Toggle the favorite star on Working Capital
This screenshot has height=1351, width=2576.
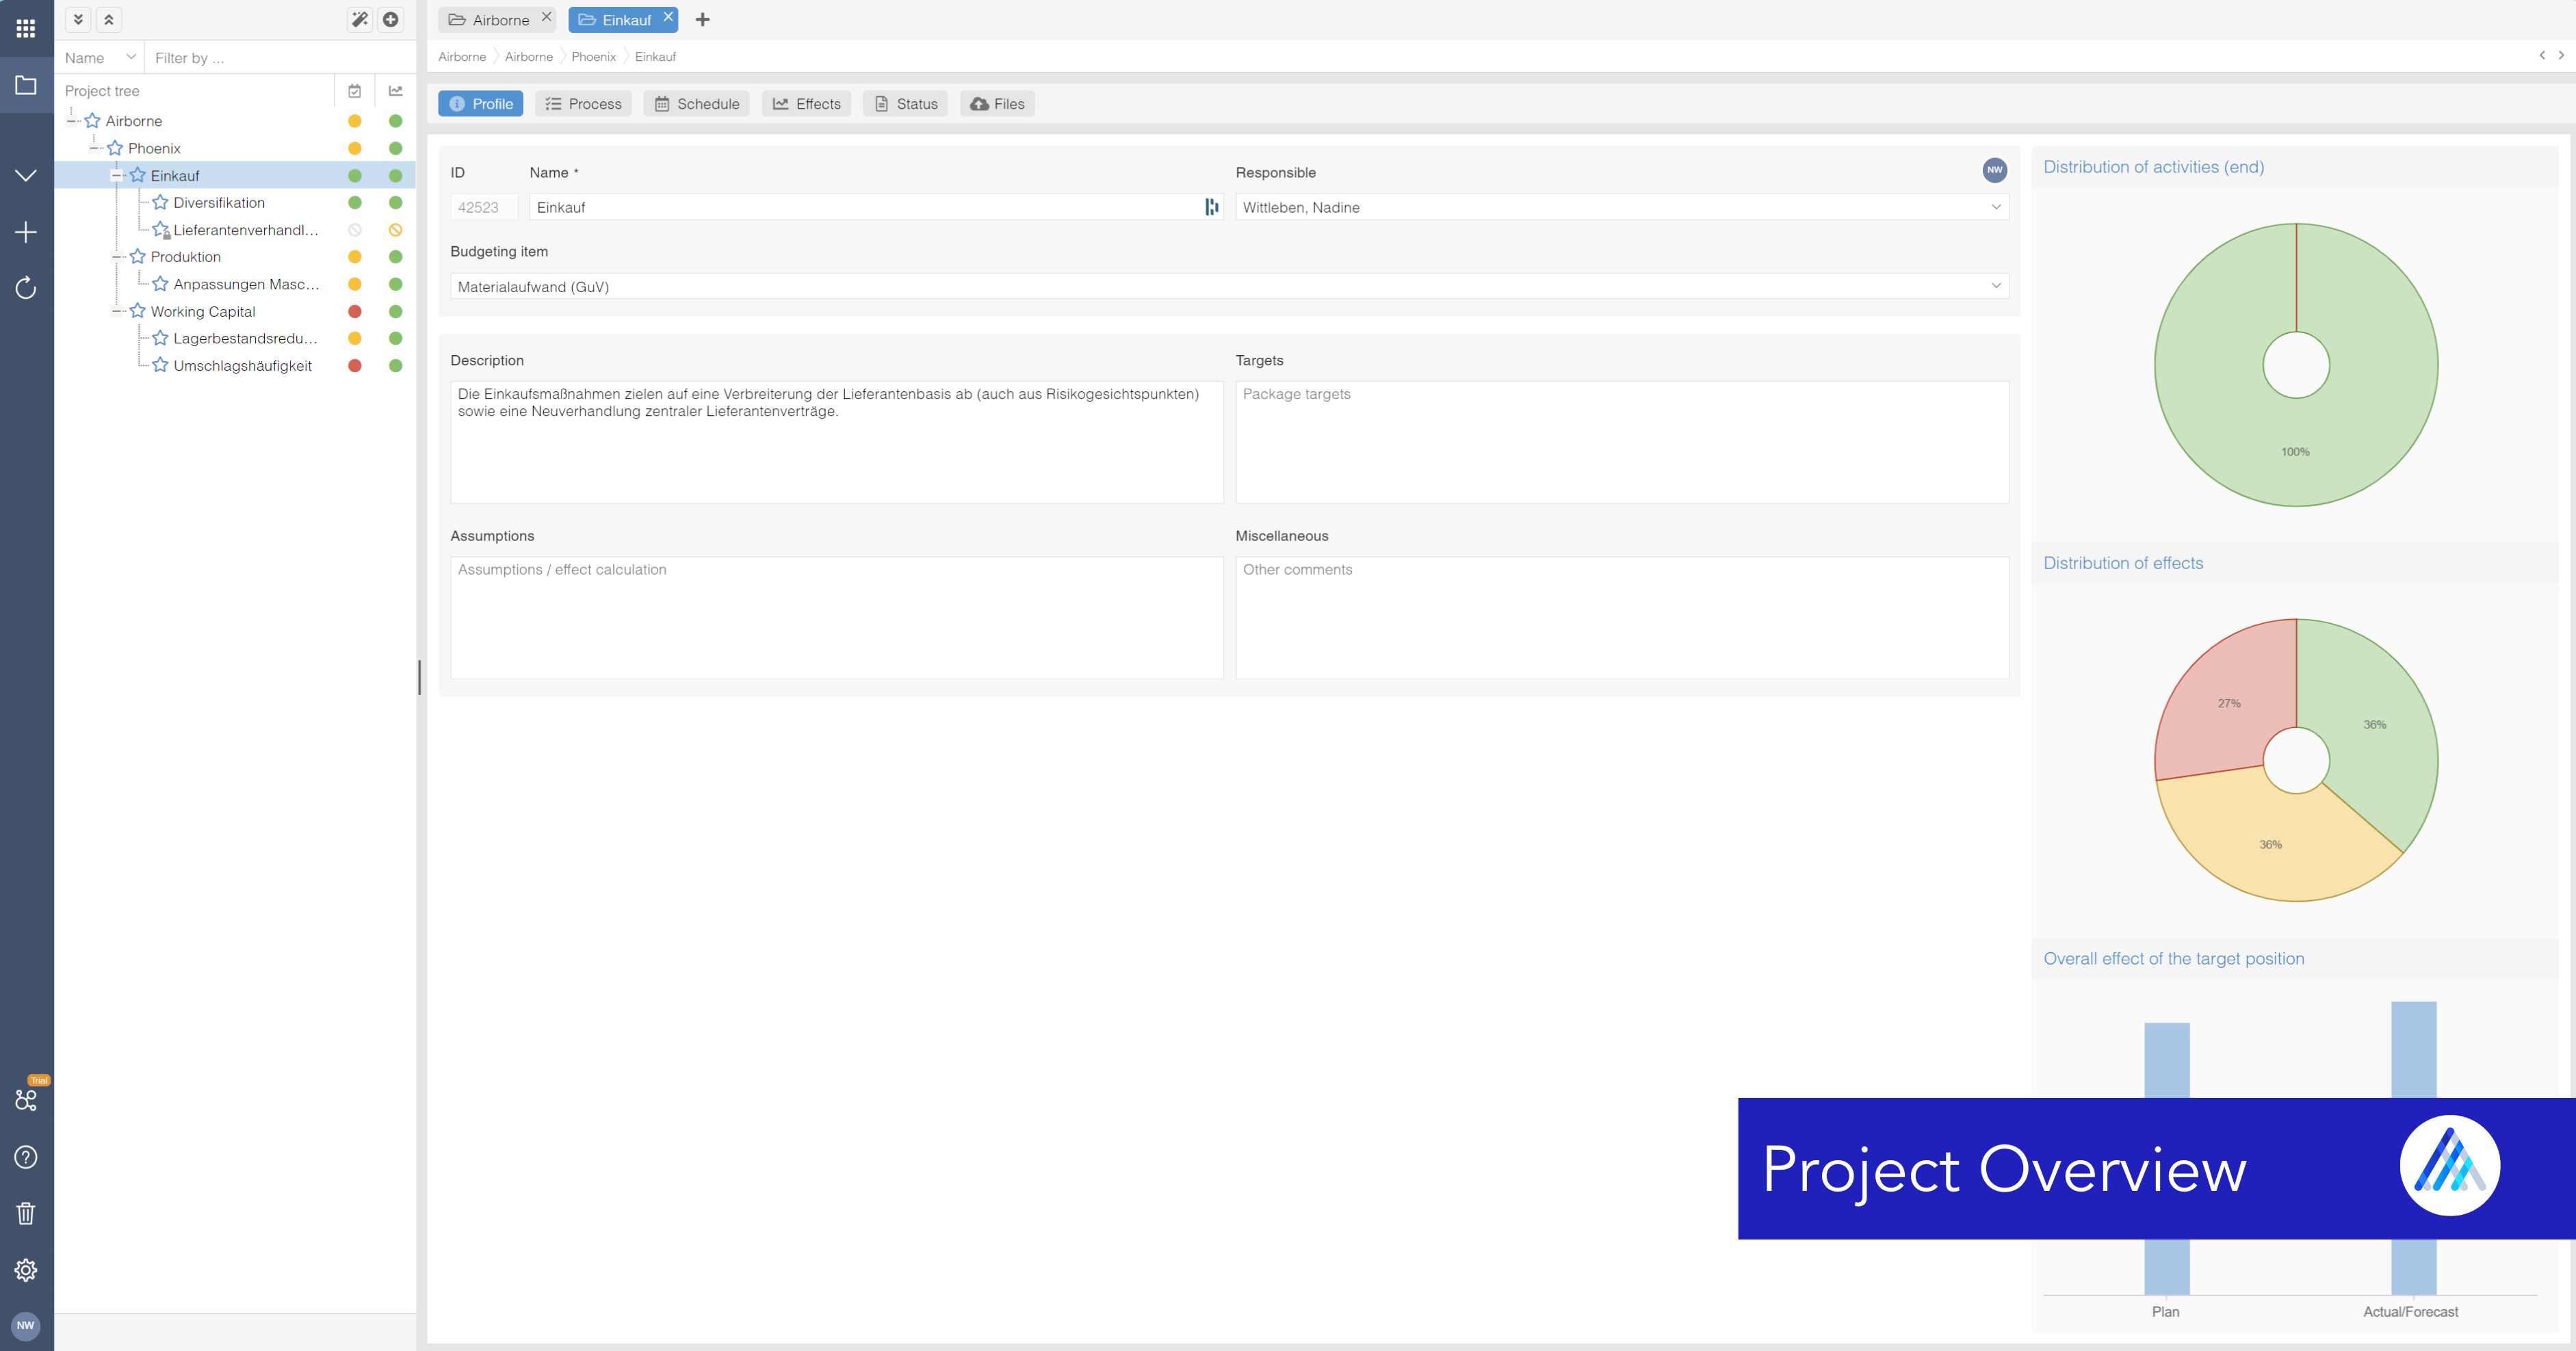[x=138, y=311]
